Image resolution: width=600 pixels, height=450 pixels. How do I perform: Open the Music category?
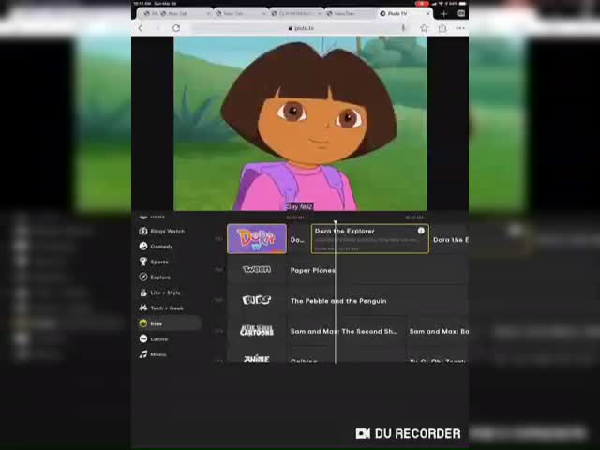click(x=153, y=354)
